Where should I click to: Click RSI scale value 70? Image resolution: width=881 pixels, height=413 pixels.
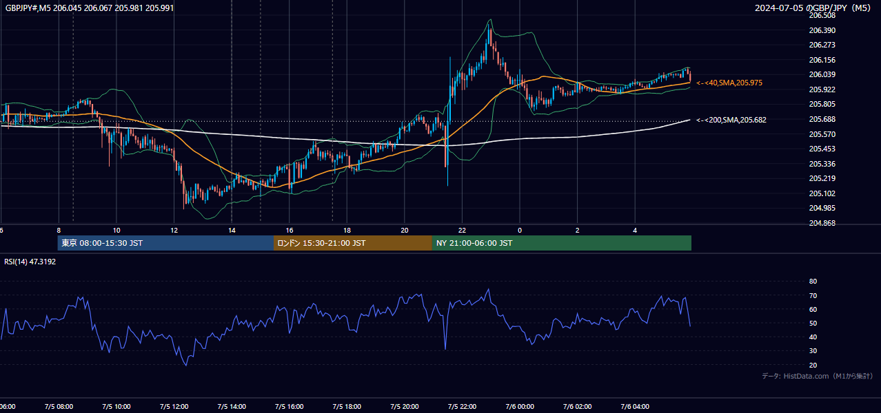pos(813,295)
